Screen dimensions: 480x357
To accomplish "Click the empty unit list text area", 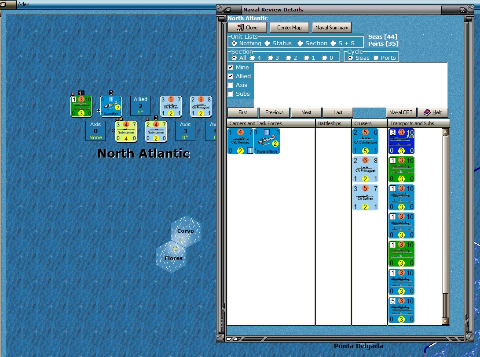I will click(x=351, y=85).
